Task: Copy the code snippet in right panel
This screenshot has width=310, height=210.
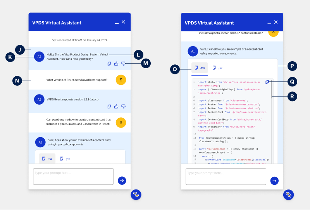Action: [x=267, y=82]
